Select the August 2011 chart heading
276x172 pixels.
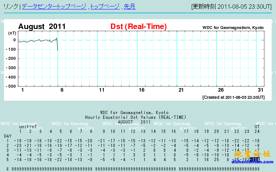(x=42, y=26)
